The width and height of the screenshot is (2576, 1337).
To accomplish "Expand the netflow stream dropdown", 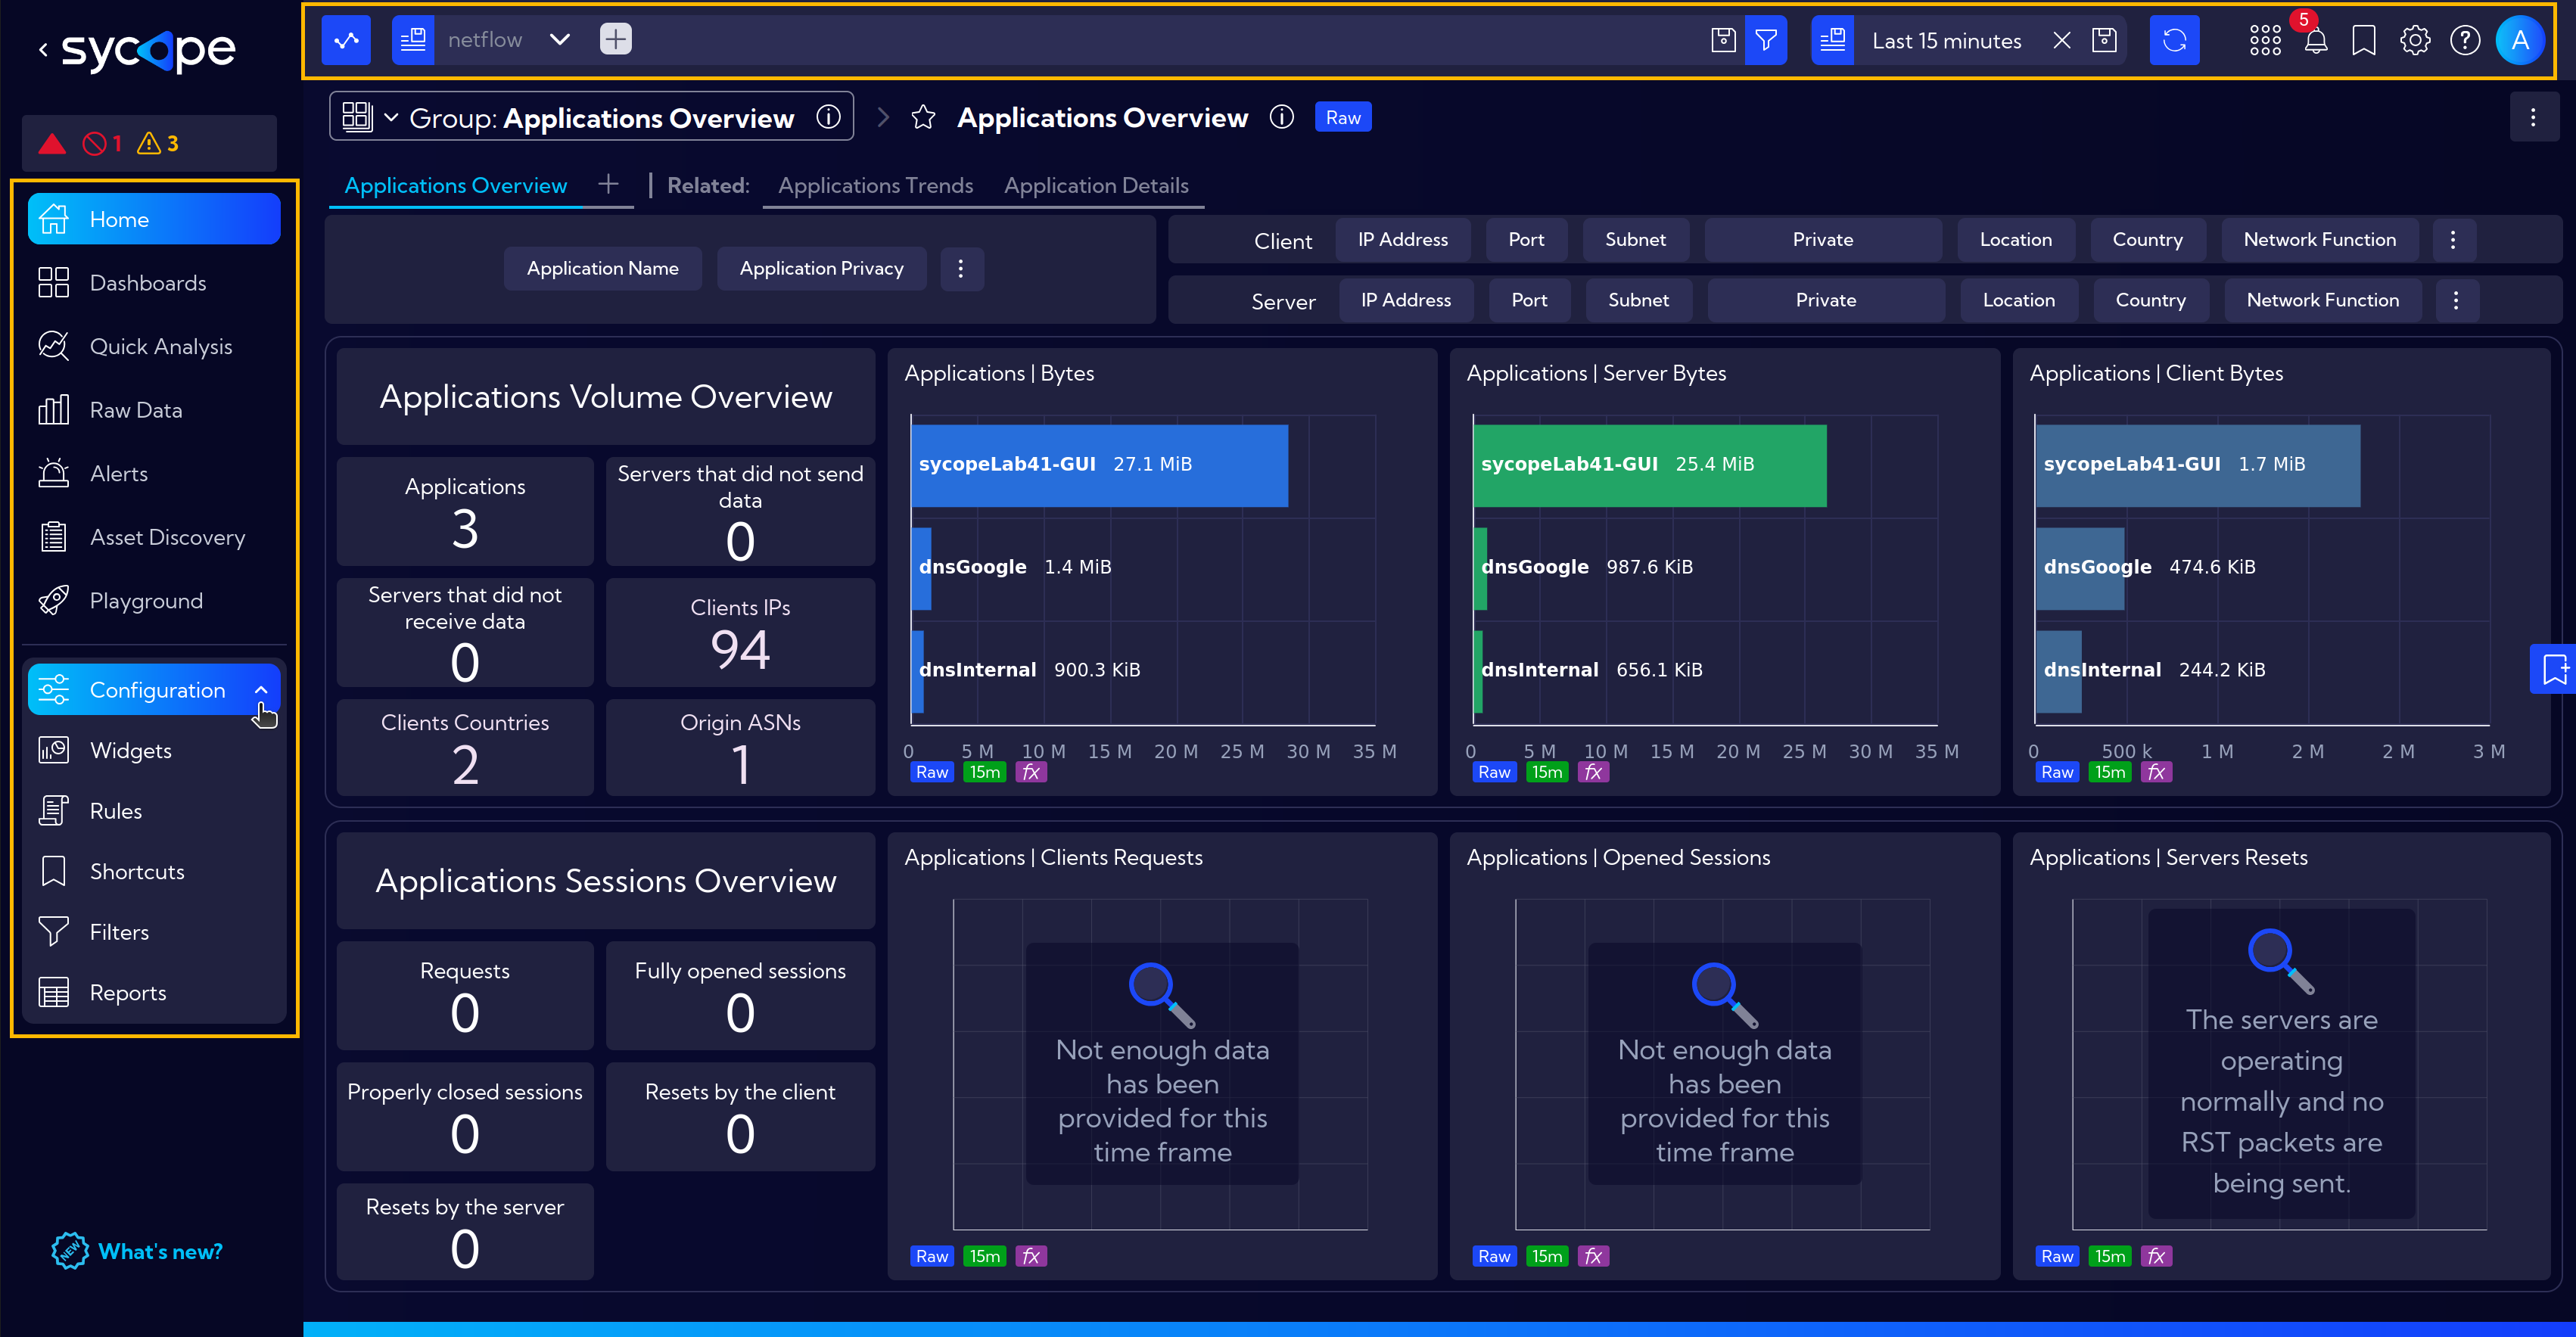I will pos(560,40).
